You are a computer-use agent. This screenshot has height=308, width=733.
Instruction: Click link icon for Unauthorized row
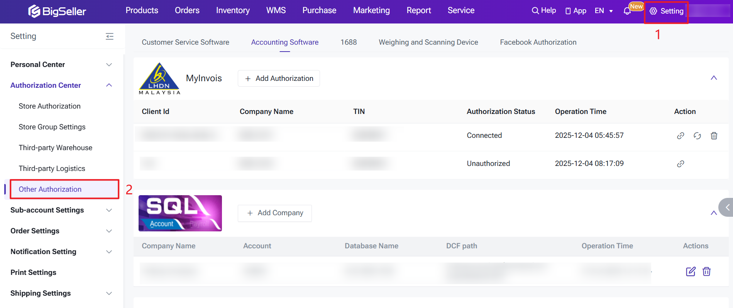pyautogui.click(x=681, y=164)
